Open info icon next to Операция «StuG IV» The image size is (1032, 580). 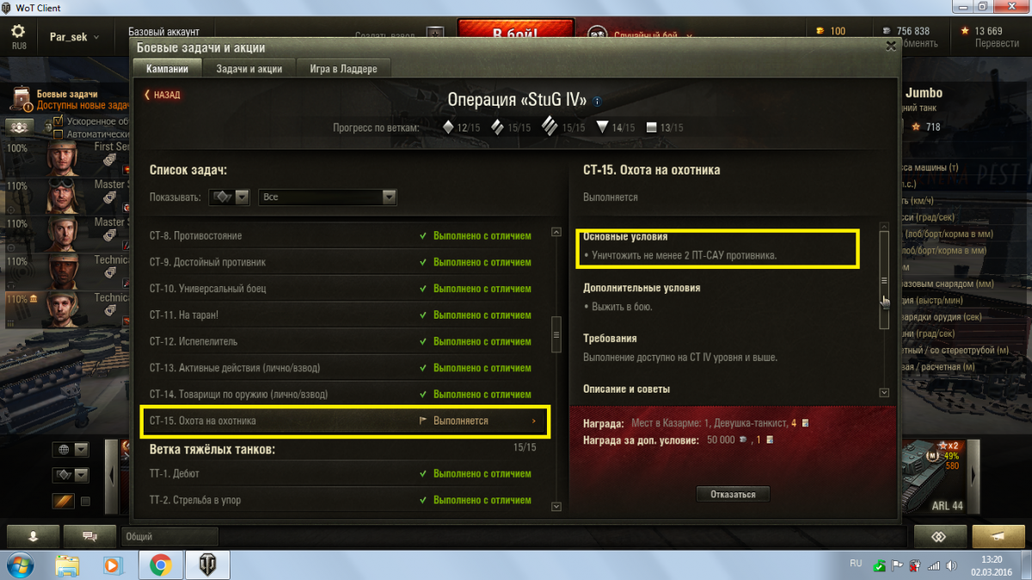(598, 101)
